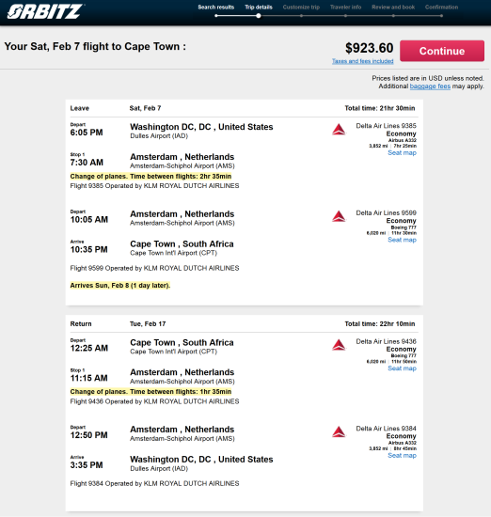Jump to the Traveler info step
The height and width of the screenshot is (517, 491).
345,8
